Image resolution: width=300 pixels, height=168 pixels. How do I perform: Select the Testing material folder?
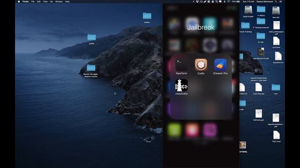click(261, 21)
